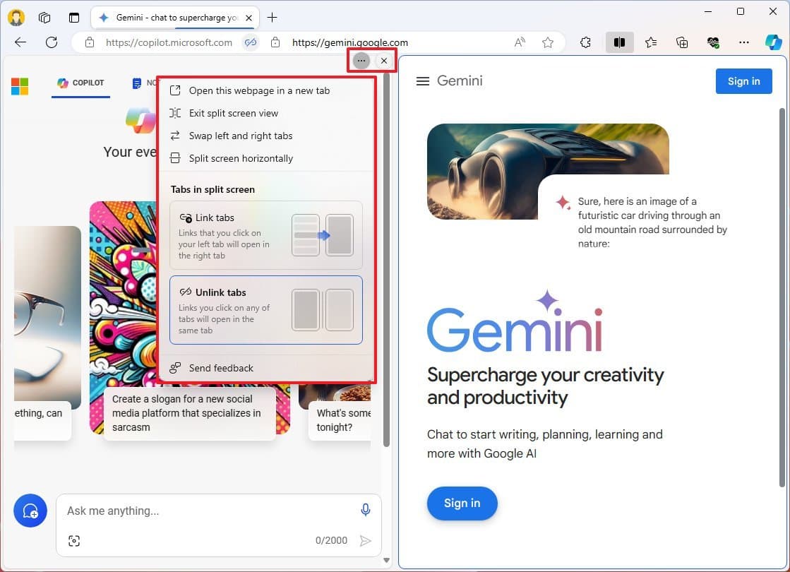Select Send feedback in the split screen menu
The width and height of the screenshot is (790, 572).
[x=220, y=368]
